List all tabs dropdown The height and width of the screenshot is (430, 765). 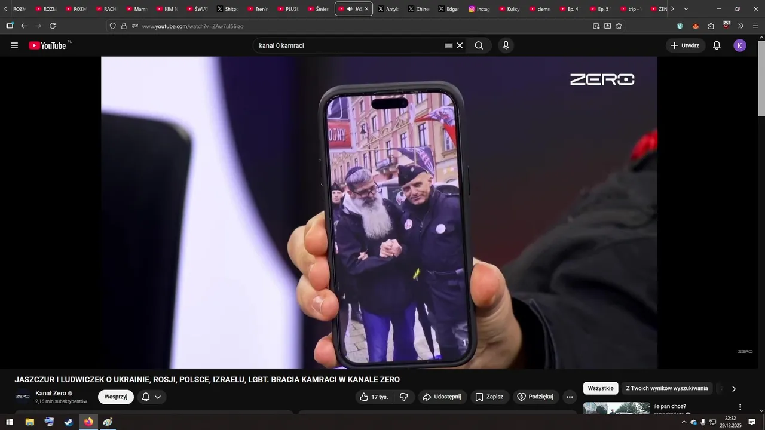coord(686,9)
